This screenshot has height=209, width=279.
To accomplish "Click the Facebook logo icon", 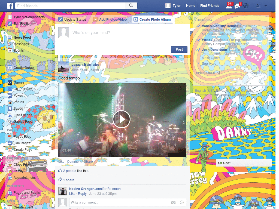I will [x=10, y=6].
